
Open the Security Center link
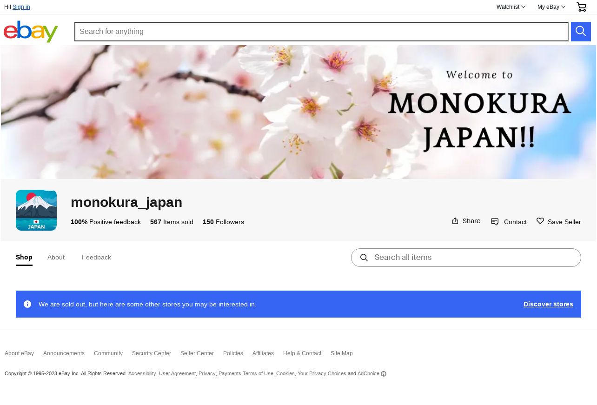click(152, 353)
